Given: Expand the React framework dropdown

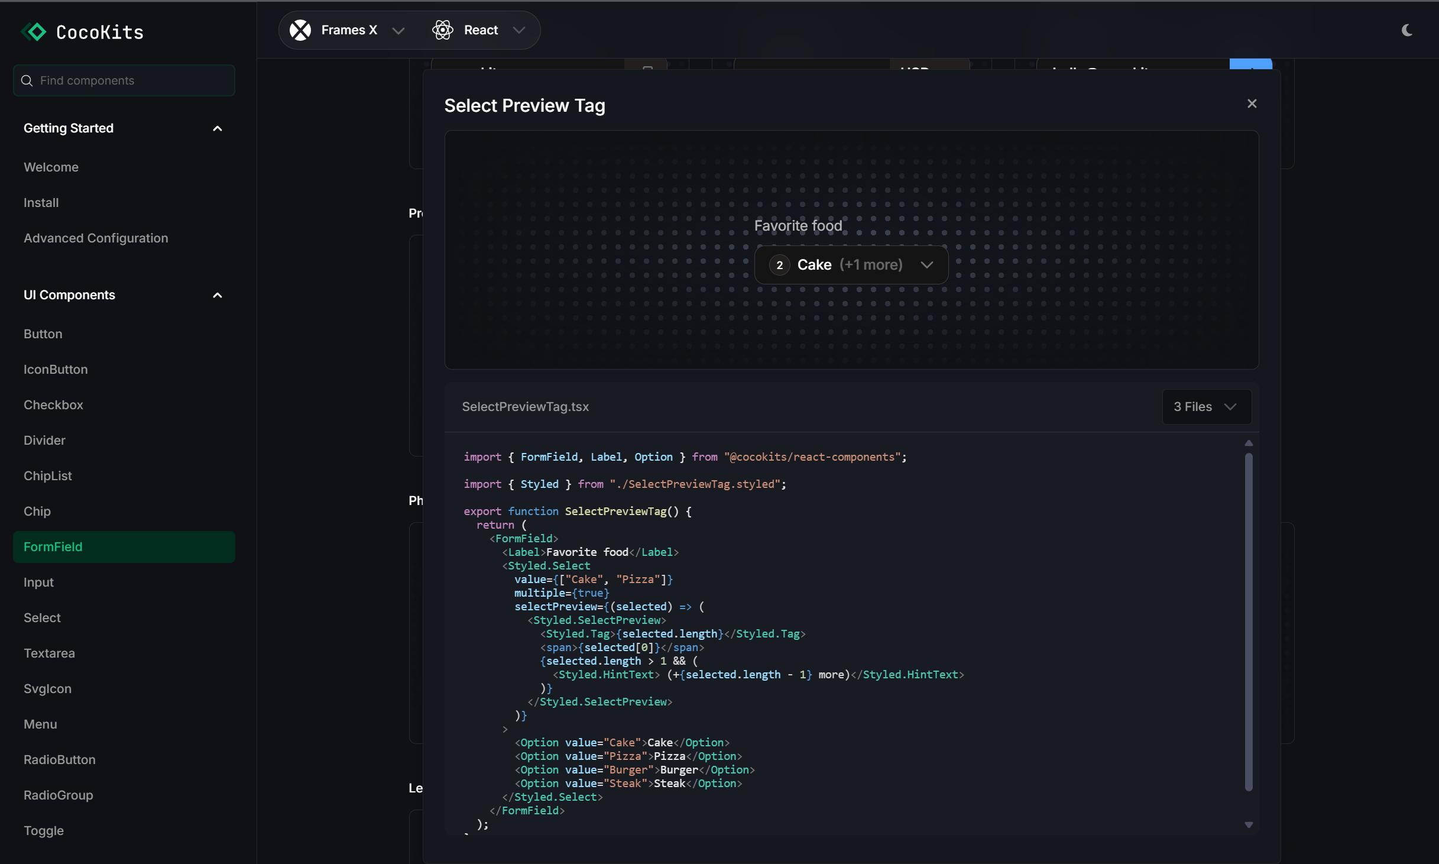Looking at the screenshot, I should [x=518, y=30].
